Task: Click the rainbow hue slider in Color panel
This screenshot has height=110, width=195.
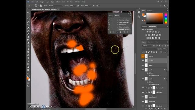Action: coord(166,18)
